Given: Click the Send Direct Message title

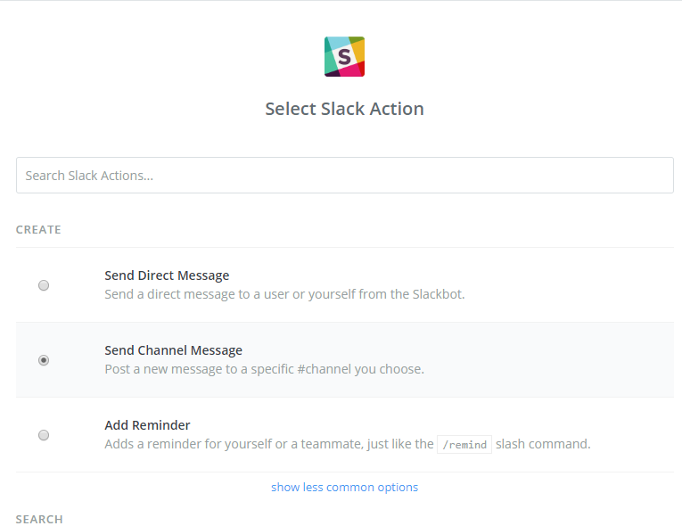Looking at the screenshot, I should coord(167,275).
